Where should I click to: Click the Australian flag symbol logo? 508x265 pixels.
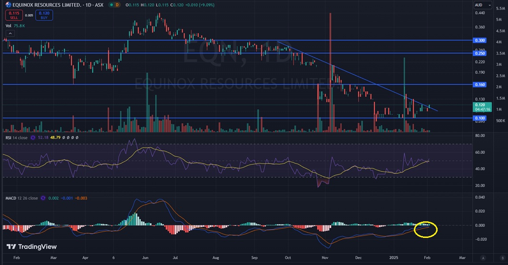click(9, 5)
